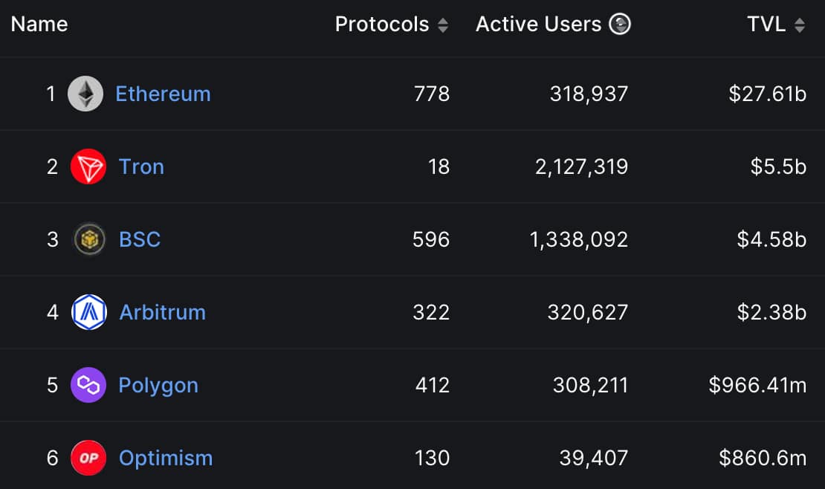
Task: Select the BSC link
Action: point(139,239)
